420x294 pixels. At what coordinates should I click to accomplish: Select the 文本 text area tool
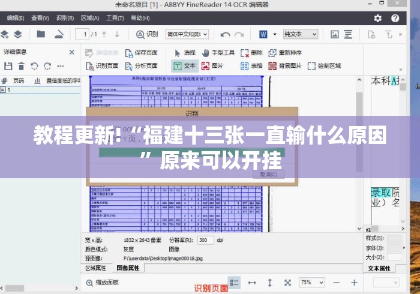tap(185, 66)
